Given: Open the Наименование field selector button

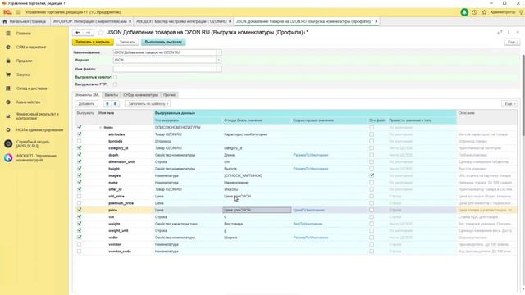Looking at the screenshot, I should point(219,52).
